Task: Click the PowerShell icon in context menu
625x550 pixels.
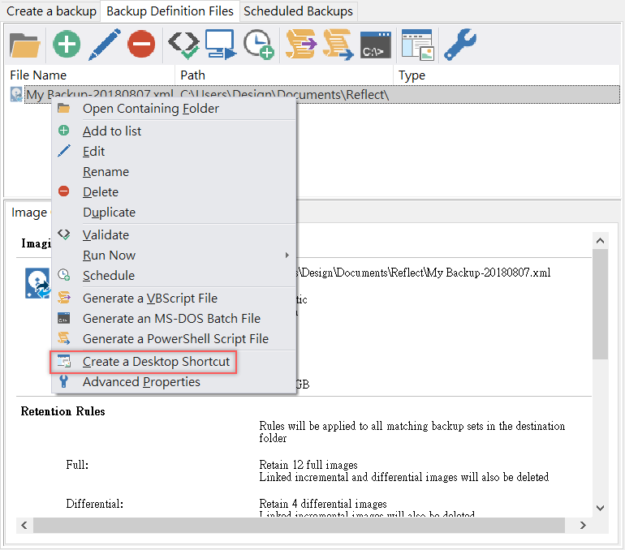Action: click(64, 338)
